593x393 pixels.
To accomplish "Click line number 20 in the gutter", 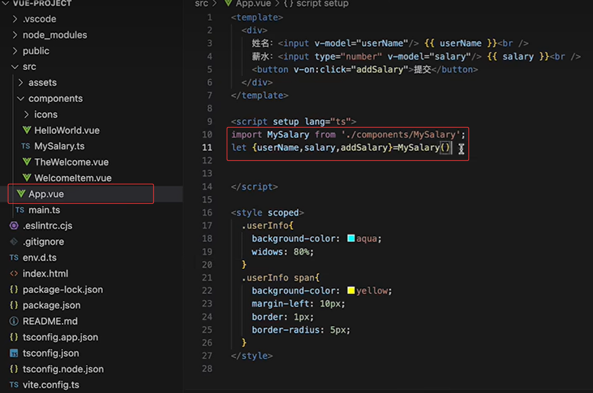I will (x=207, y=265).
